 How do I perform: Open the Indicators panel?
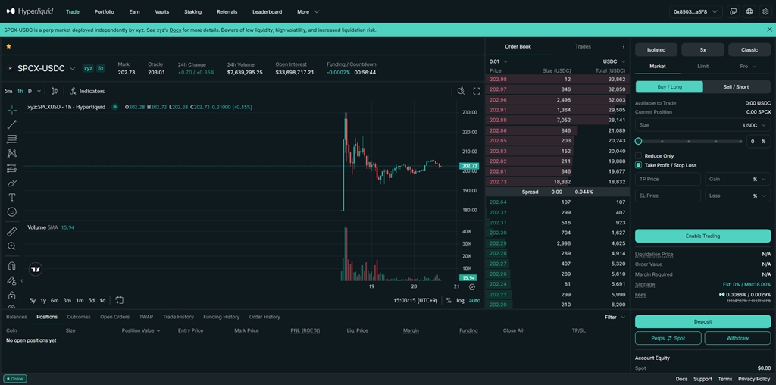tap(88, 91)
